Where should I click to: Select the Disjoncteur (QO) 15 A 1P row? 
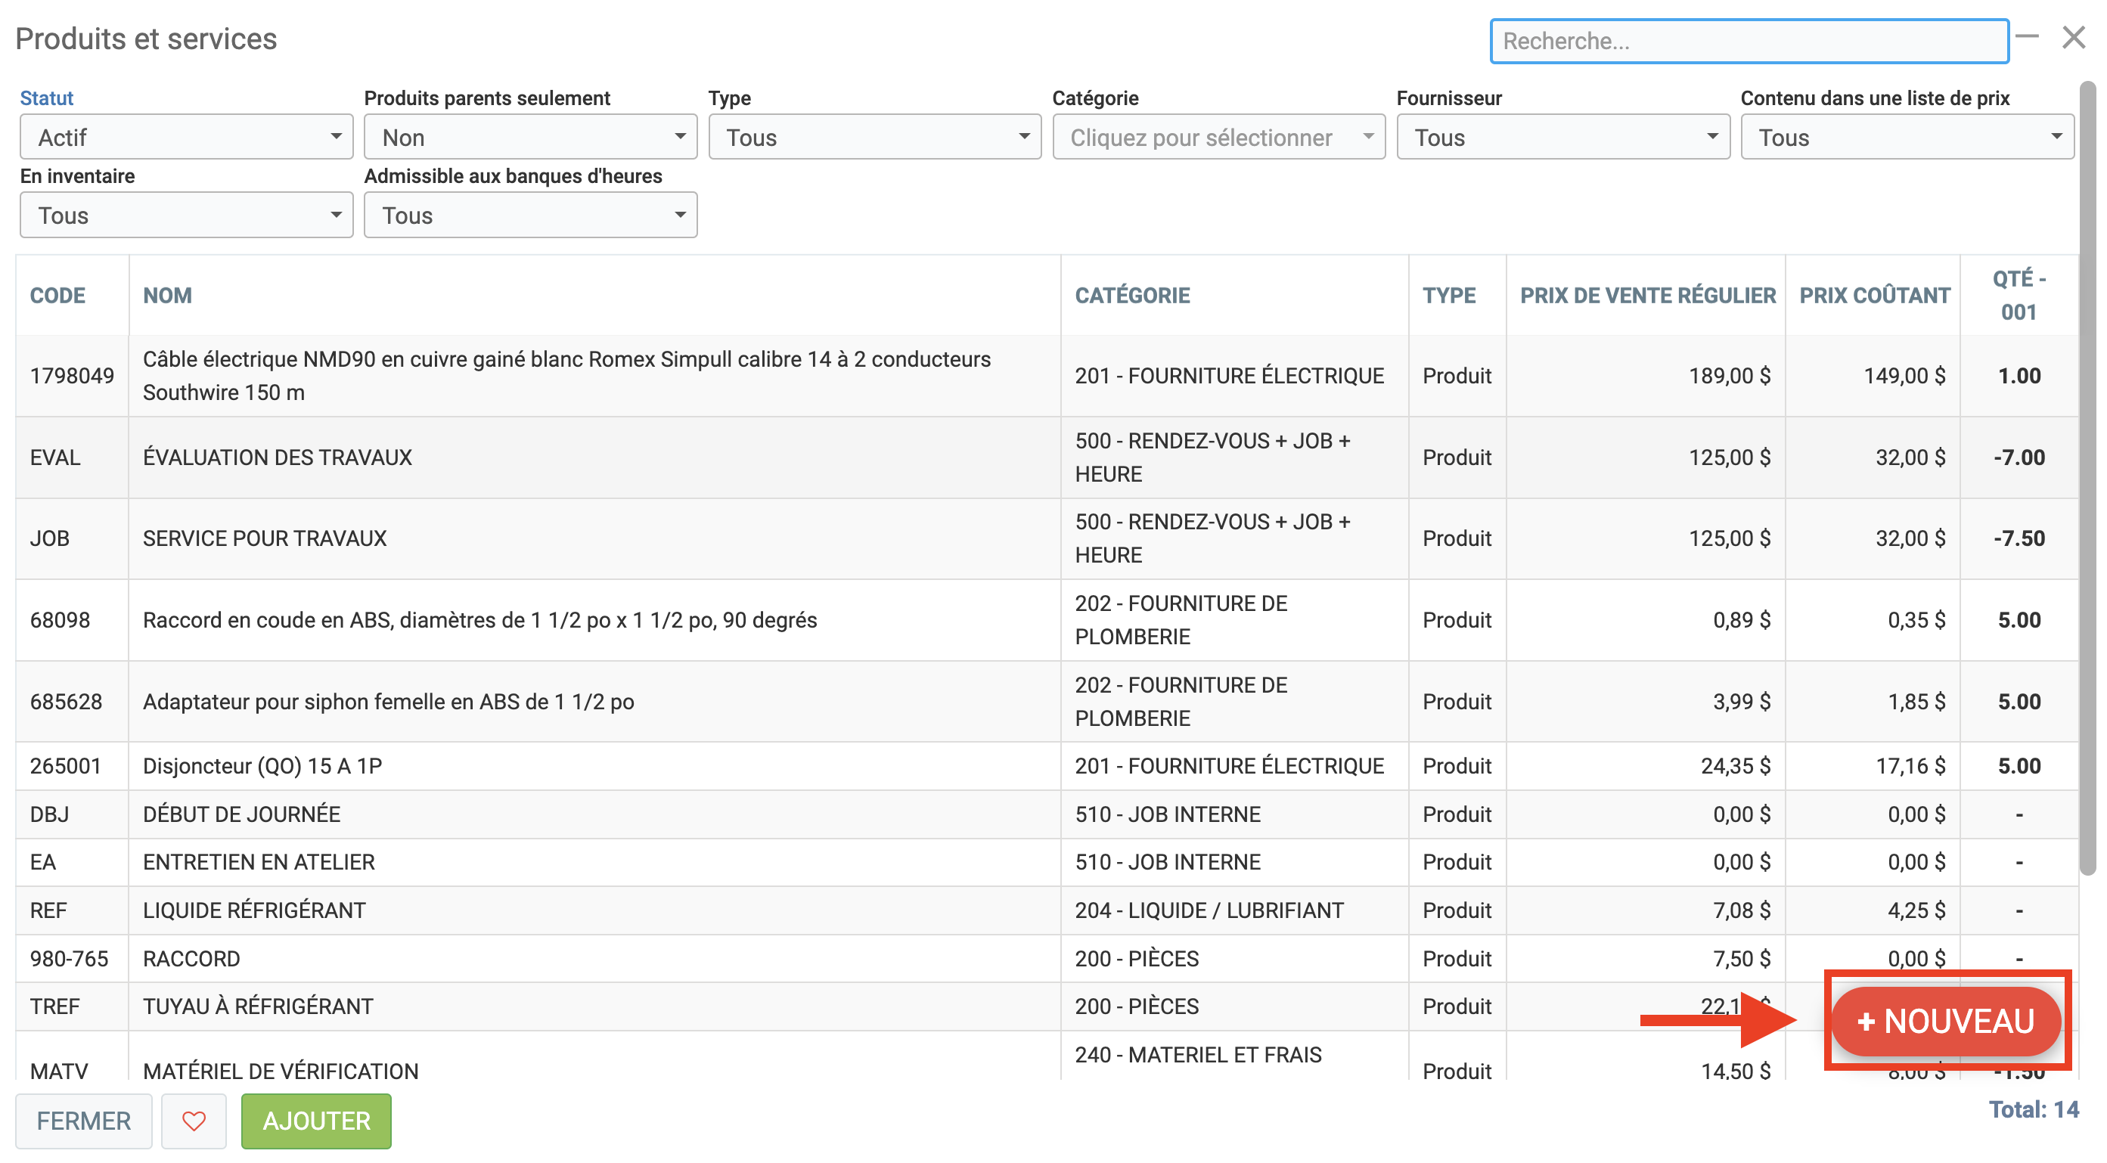(262, 765)
